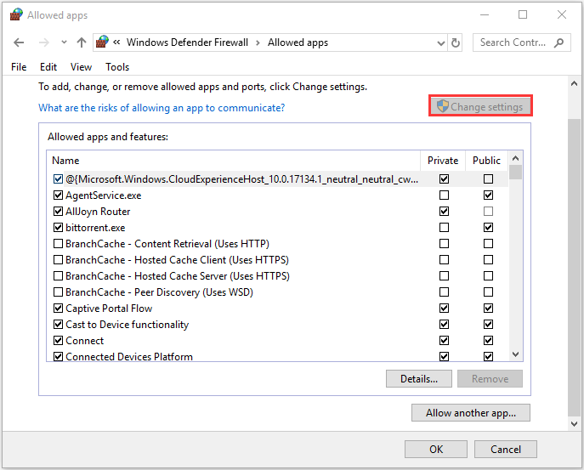Toggle the Connect app checkbox
Image resolution: width=584 pixels, height=470 pixels.
click(x=58, y=341)
